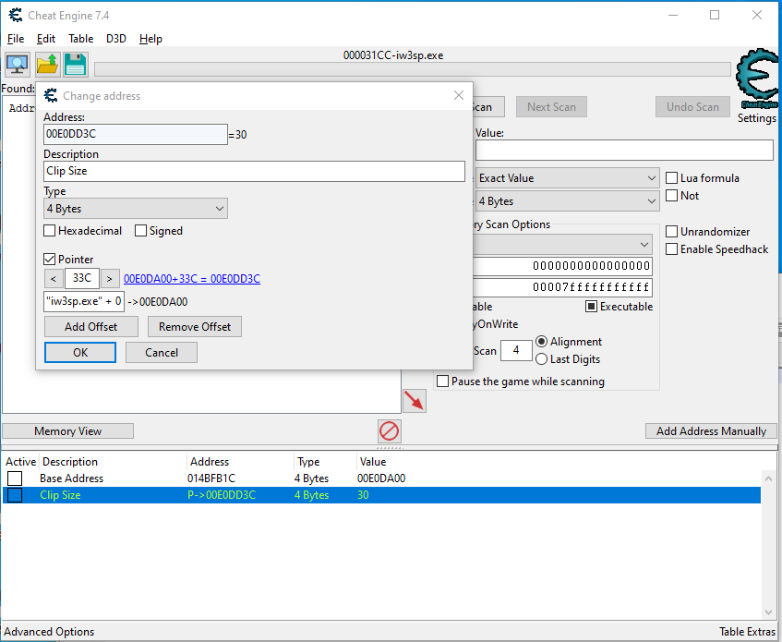Click the Clip Size value 30 cell
Screen dimensions: 782x642
point(363,495)
